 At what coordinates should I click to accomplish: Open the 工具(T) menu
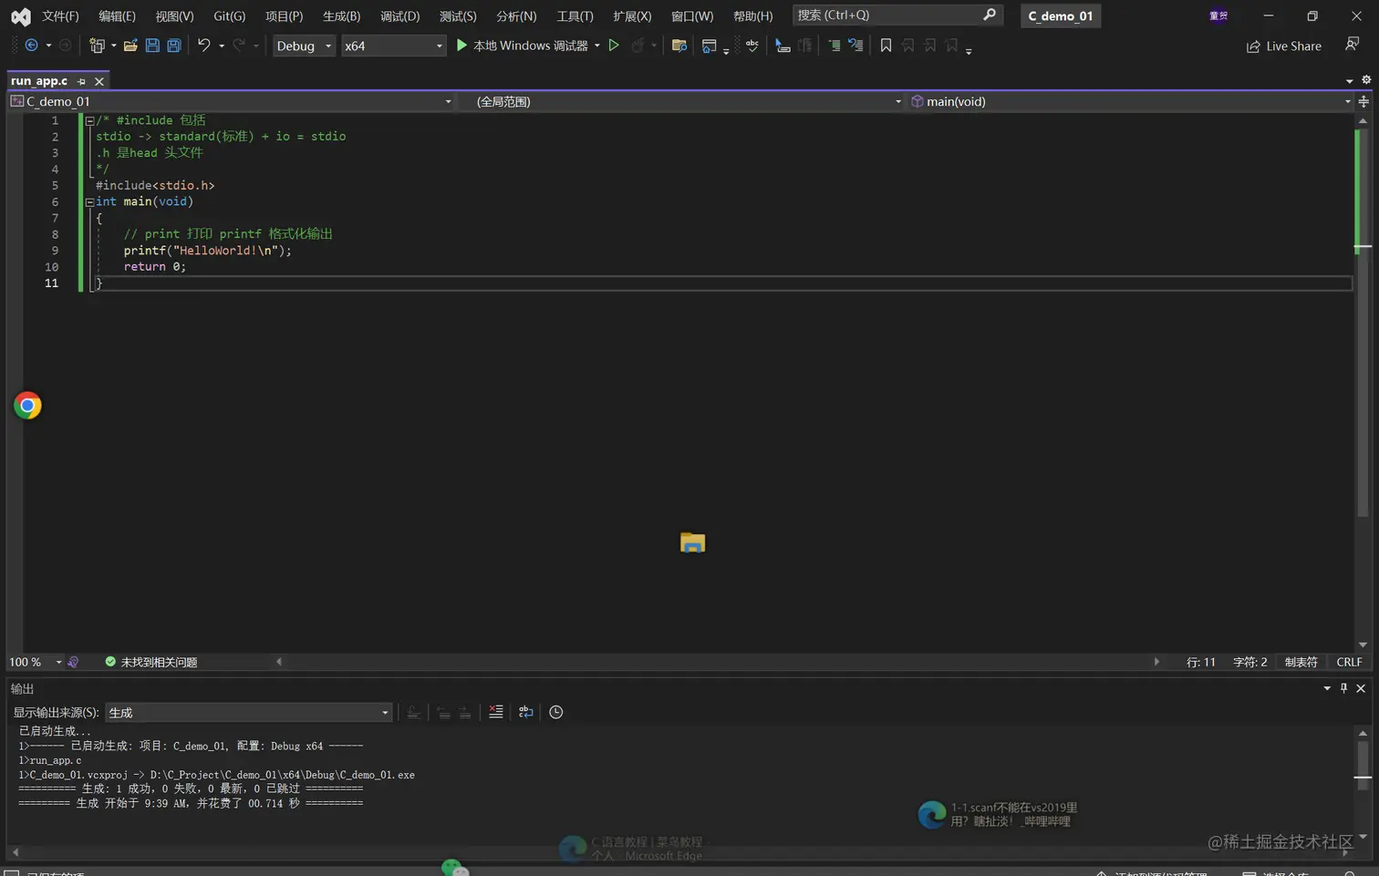tap(575, 16)
